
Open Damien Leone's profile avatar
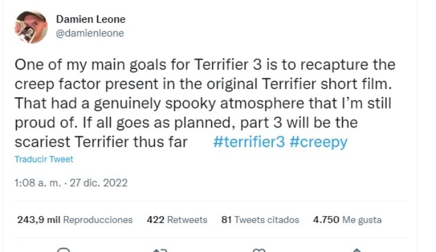30,27
